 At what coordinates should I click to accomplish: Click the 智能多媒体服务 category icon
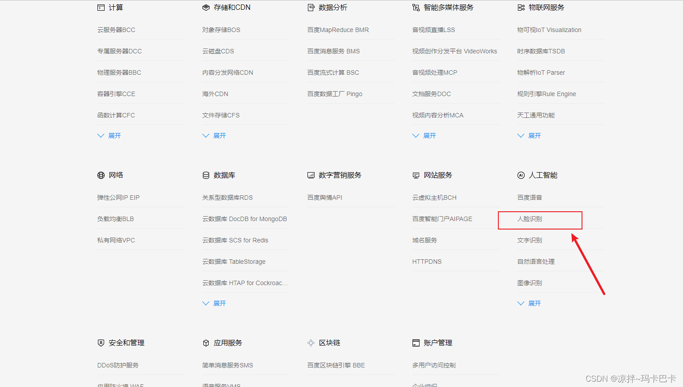point(416,8)
